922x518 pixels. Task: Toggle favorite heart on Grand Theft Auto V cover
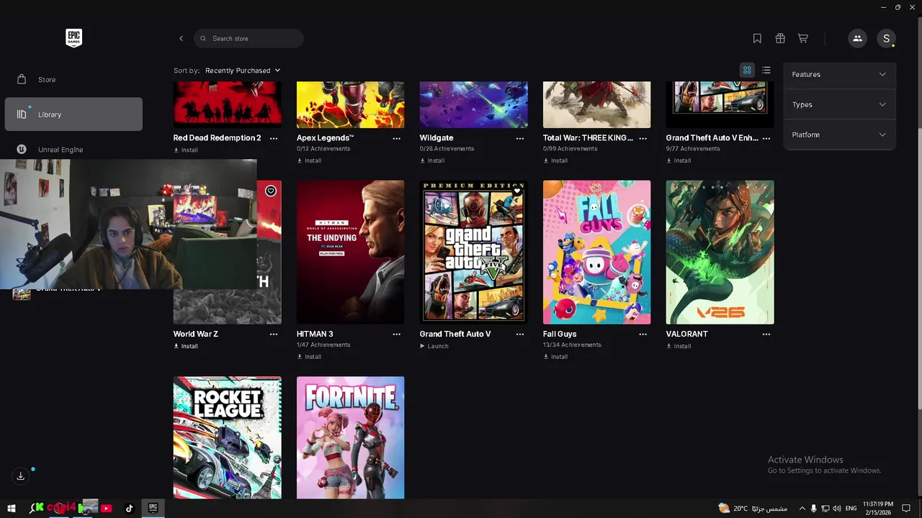pos(517,191)
